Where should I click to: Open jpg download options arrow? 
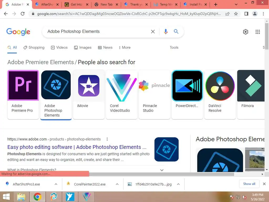tap(178, 184)
